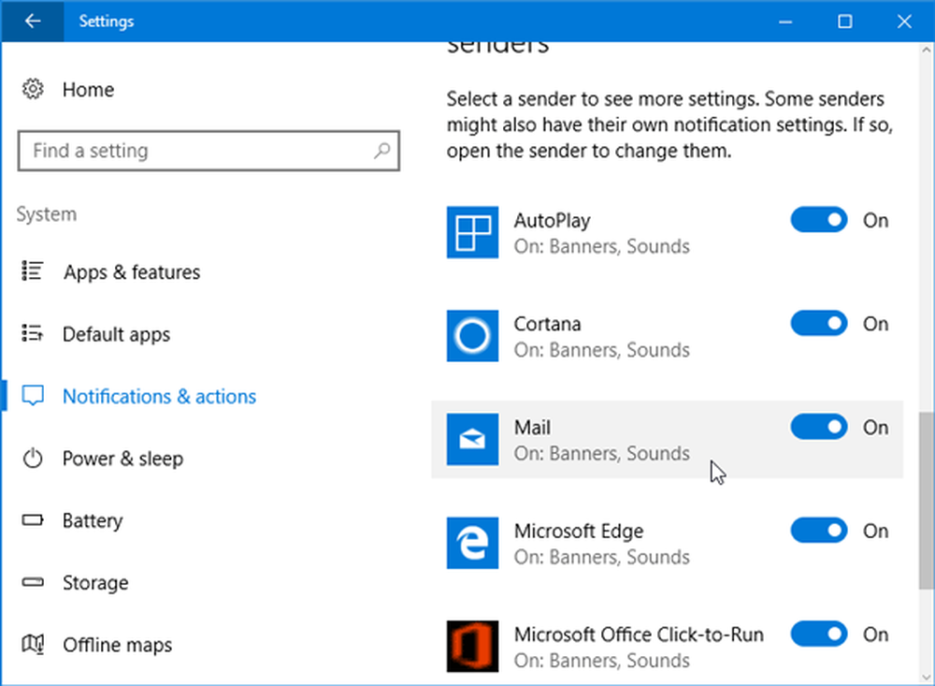Image resolution: width=935 pixels, height=686 pixels.
Task: Open Apps & features settings page
Action: coord(131,272)
